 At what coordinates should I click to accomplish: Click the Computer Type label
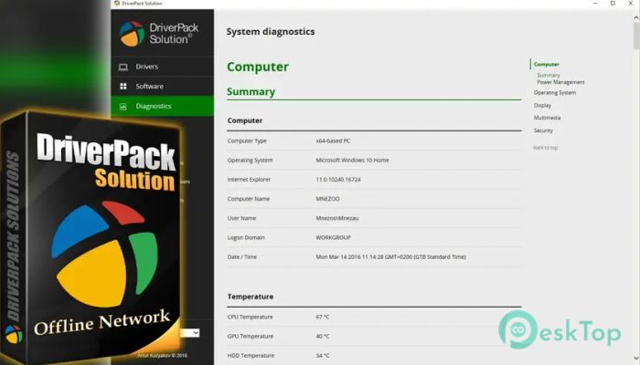pyautogui.click(x=247, y=141)
